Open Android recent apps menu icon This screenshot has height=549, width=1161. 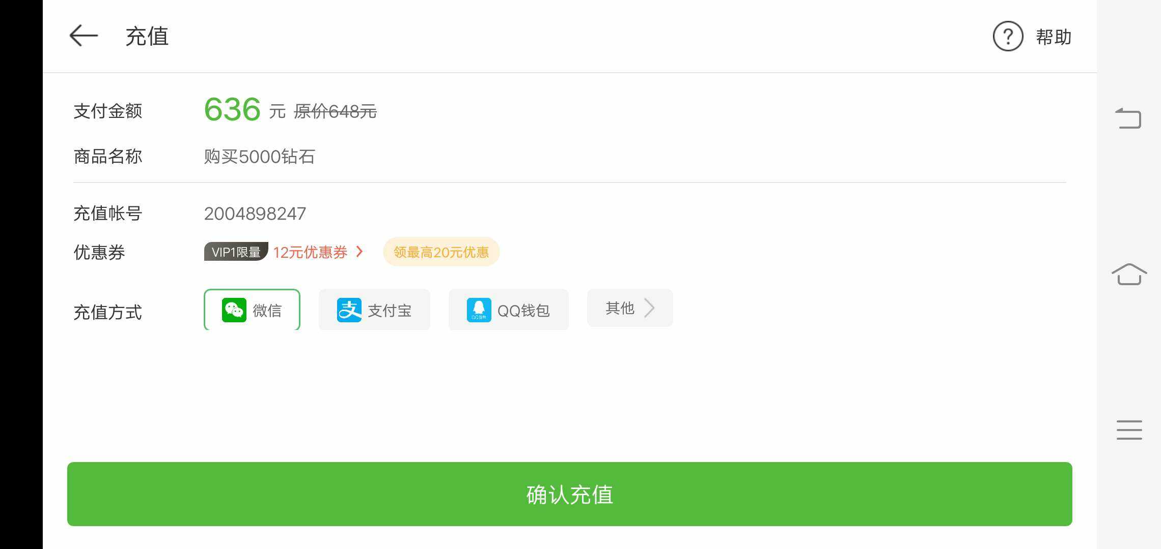click(1129, 430)
